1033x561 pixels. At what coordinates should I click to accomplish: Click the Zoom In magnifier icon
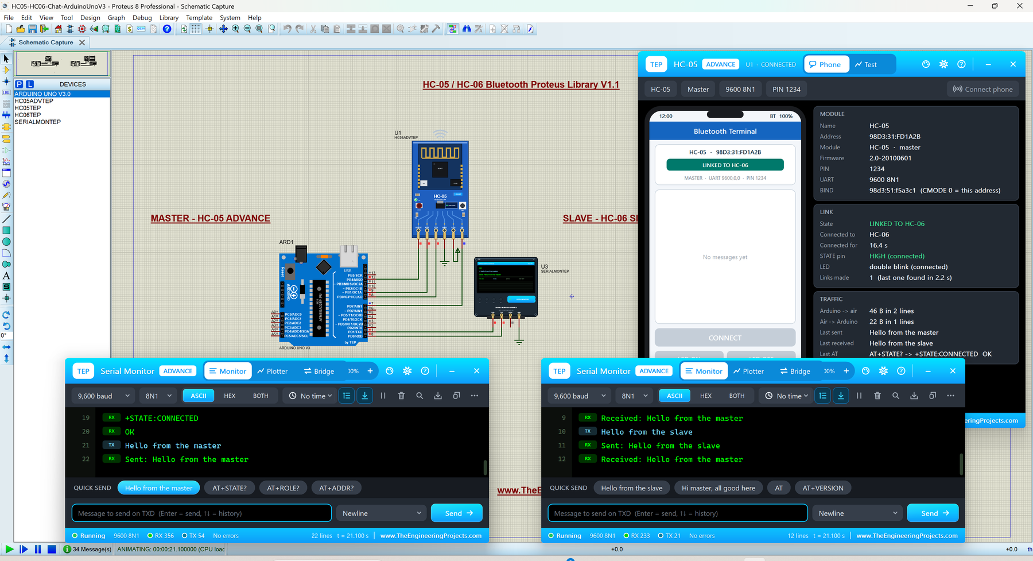pos(235,29)
